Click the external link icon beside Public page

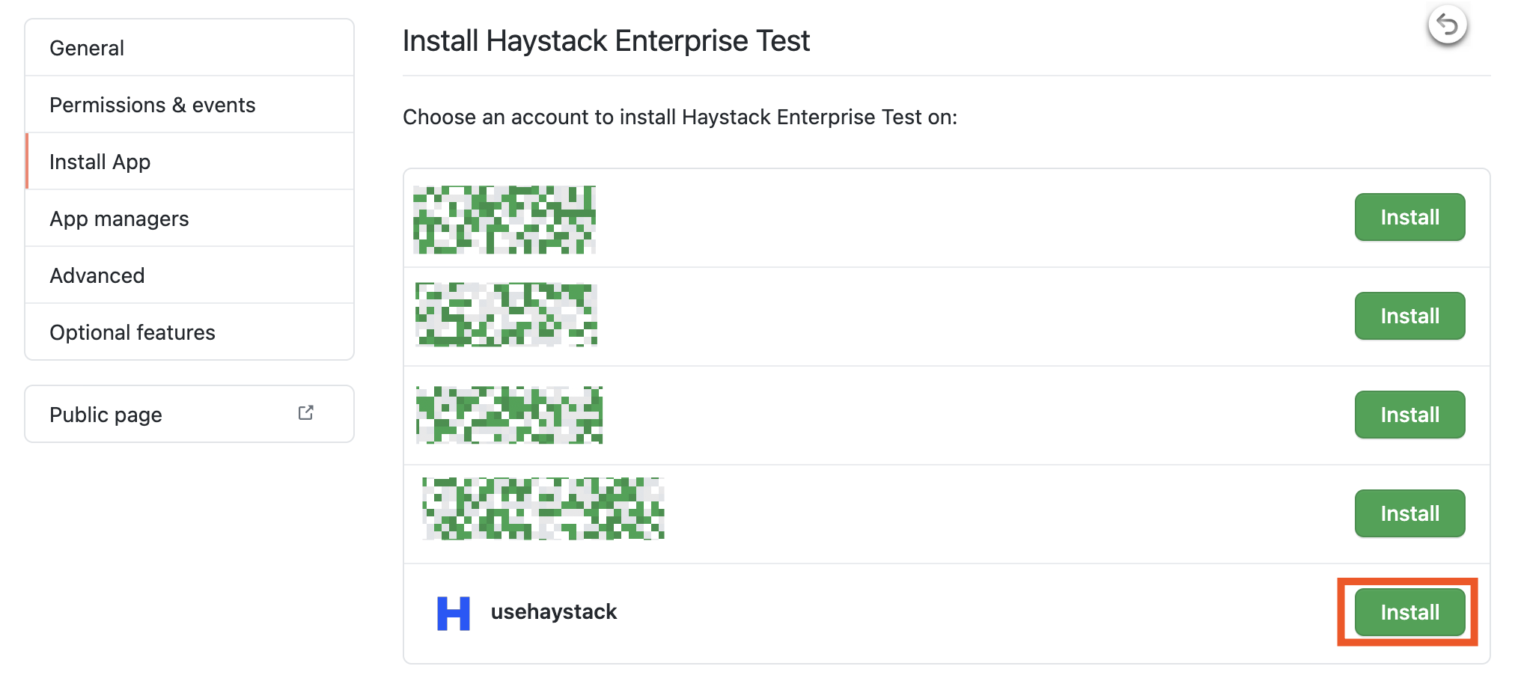(305, 413)
